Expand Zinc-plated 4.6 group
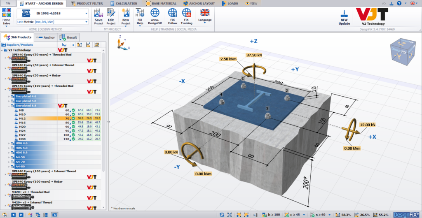422x218 pixels. tap(9, 96)
